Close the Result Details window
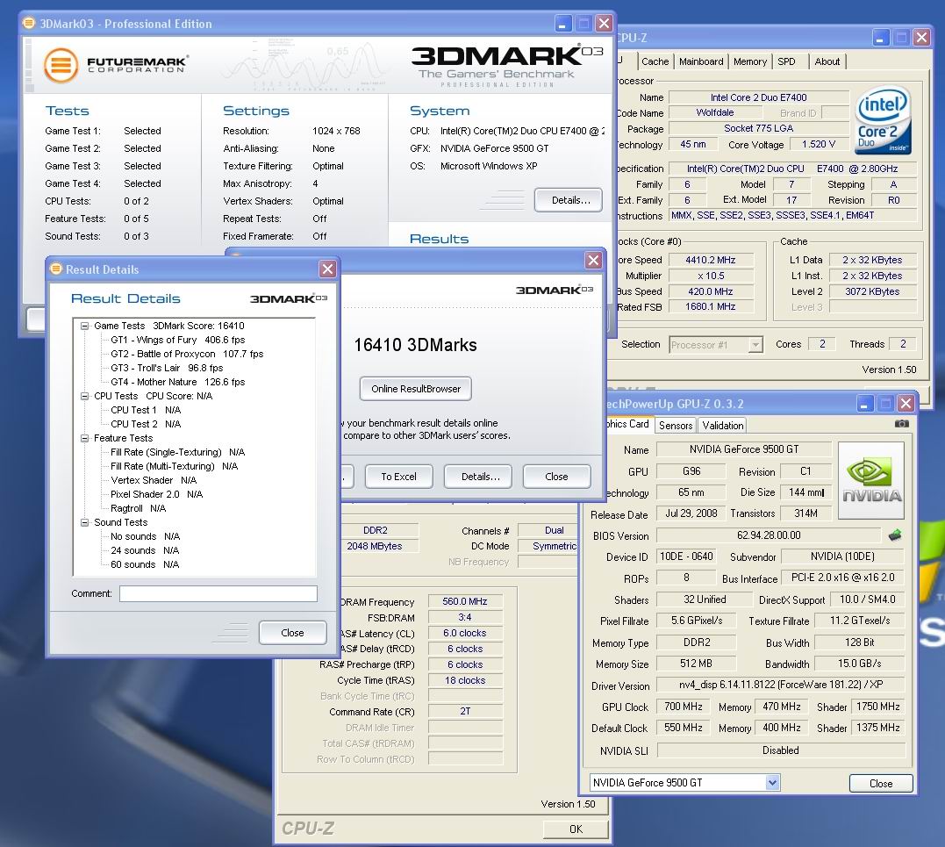Screen dimensions: 945x847 click(327, 269)
